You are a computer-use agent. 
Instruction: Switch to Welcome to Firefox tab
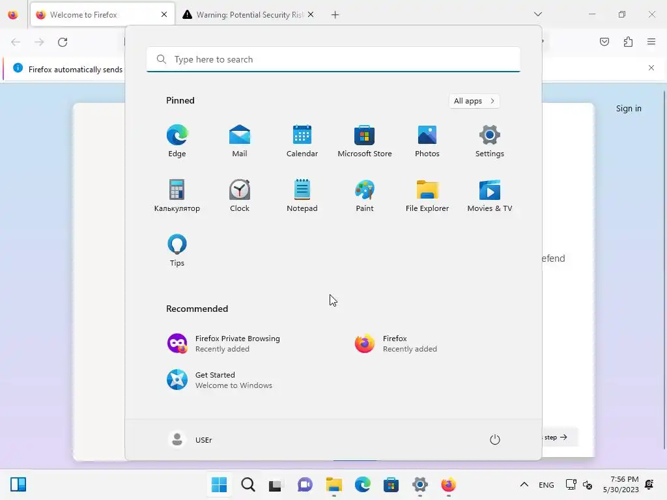[x=102, y=14]
